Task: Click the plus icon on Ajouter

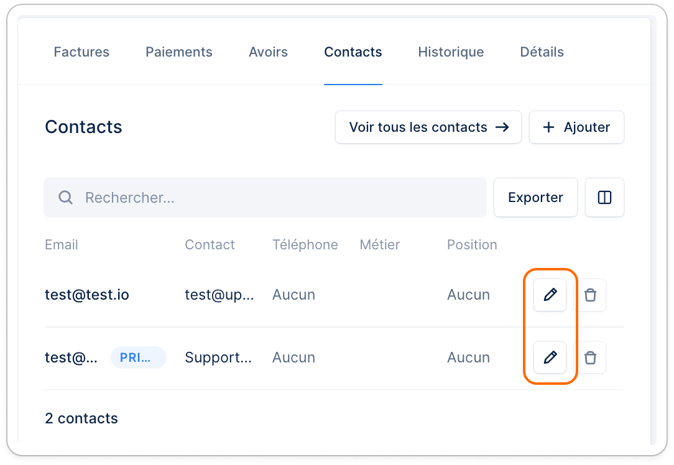Action: (x=548, y=127)
